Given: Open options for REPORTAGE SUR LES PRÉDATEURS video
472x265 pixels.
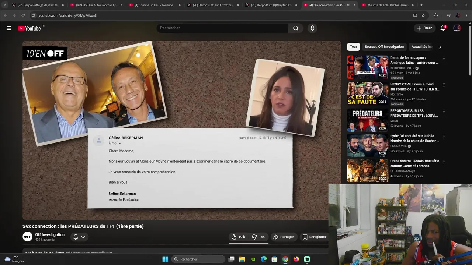Looking at the screenshot, I should click(x=444, y=112).
